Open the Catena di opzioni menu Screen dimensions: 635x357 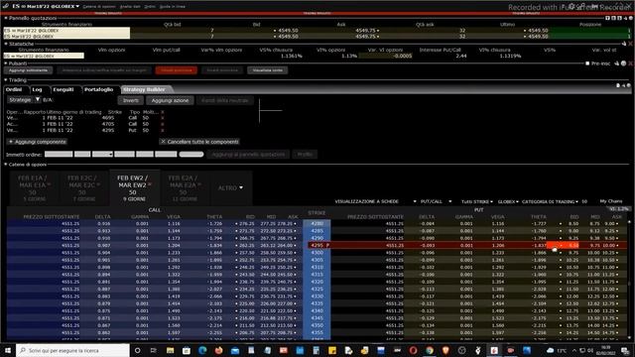tap(99, 7)
